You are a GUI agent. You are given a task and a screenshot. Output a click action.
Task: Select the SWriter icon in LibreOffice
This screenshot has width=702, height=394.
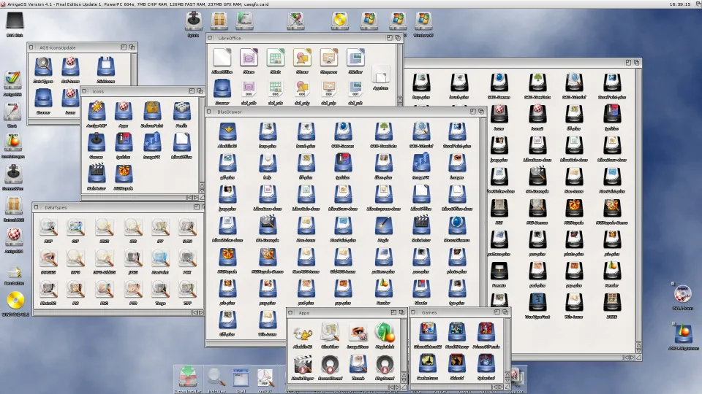pos(355,58)
